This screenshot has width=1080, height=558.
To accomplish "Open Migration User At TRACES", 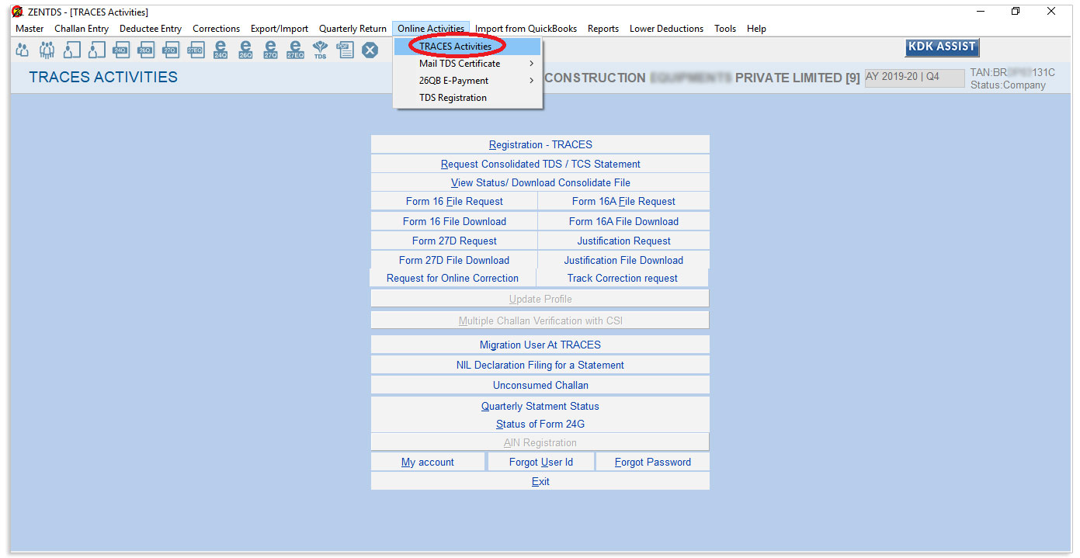I will click(540, 345).
